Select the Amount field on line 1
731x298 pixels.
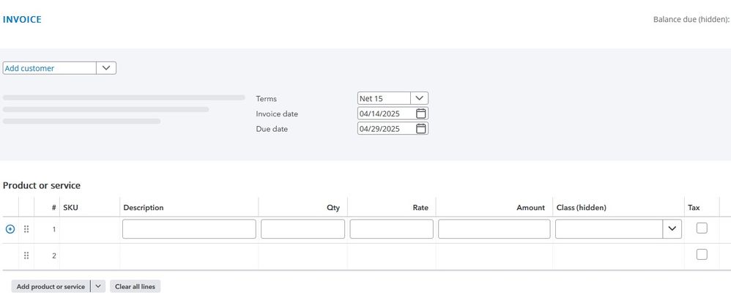click(x=494, y=229)
